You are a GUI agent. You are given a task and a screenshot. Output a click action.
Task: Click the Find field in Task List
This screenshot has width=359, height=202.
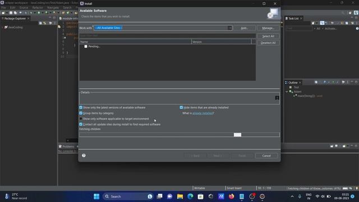click(298, 29)
